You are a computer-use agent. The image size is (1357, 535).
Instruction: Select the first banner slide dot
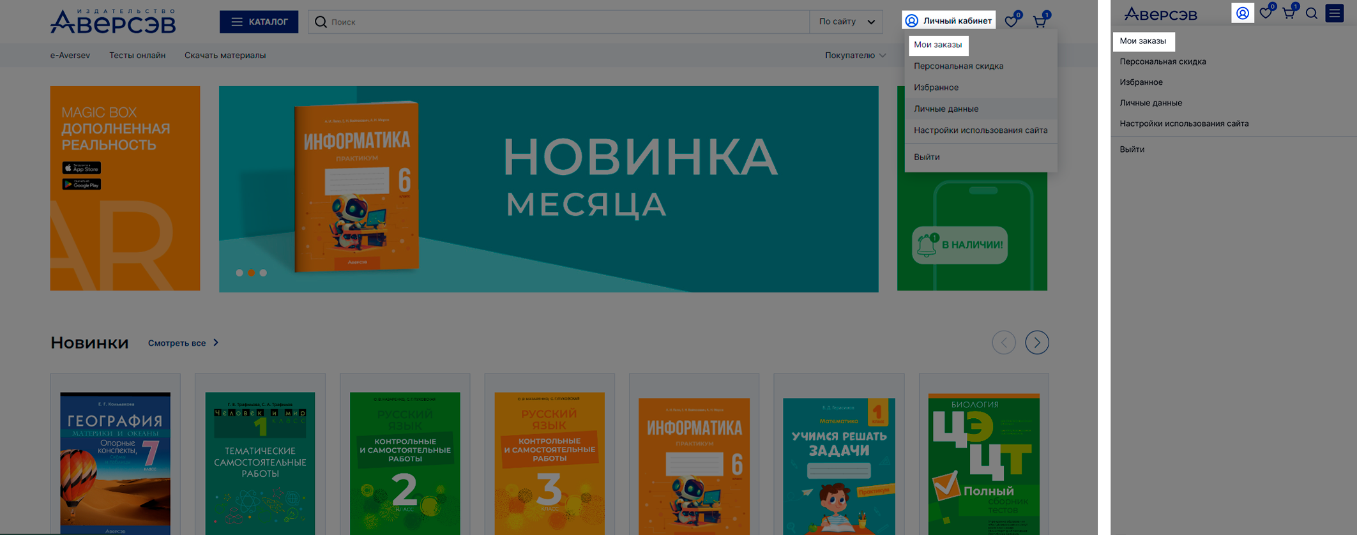239,273
